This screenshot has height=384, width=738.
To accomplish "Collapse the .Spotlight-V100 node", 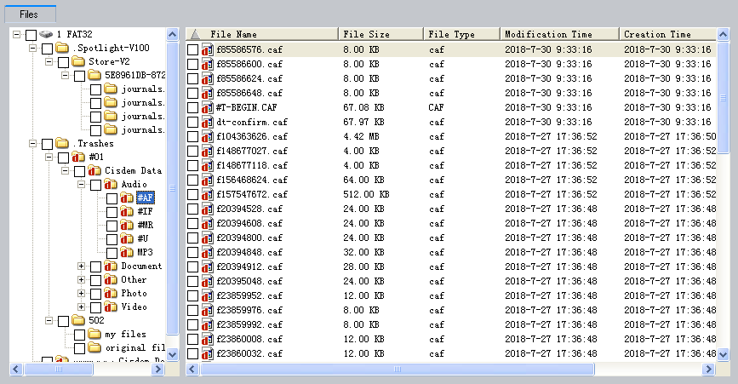I will tap(32, 48).
